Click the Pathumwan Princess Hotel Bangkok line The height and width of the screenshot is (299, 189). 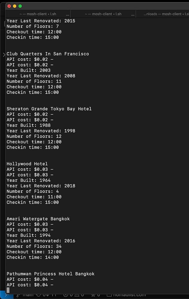point(50,274)
